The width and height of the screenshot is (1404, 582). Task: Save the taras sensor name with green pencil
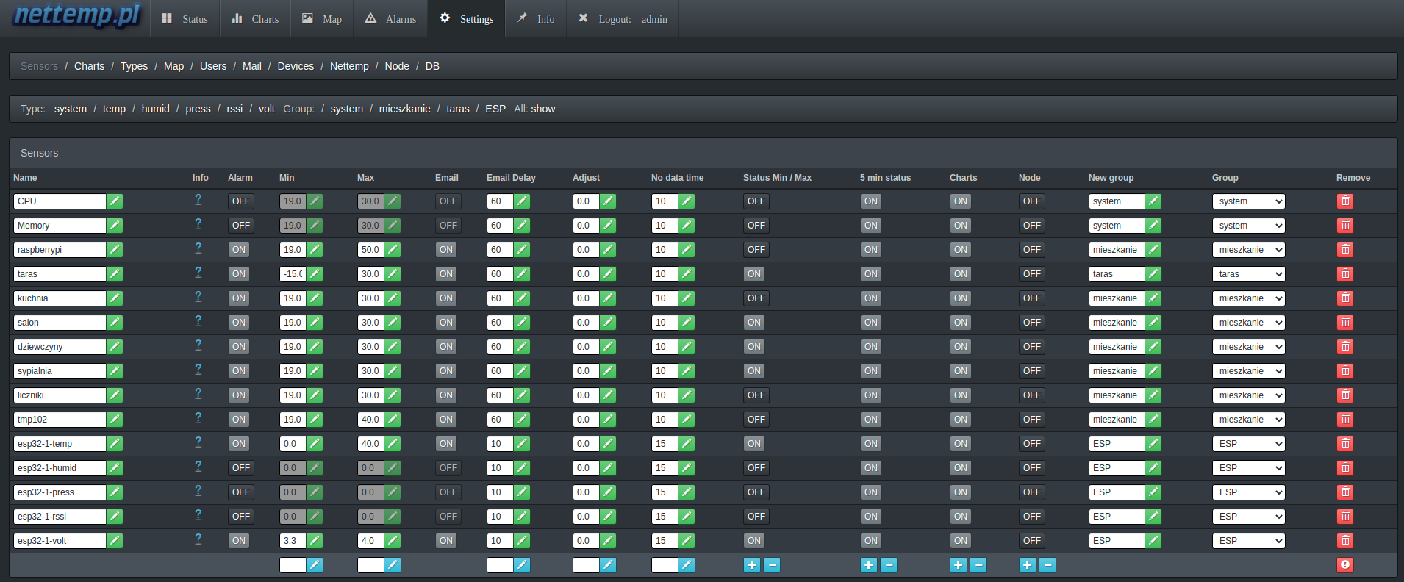pyautogui.click(x=115, y=274)
